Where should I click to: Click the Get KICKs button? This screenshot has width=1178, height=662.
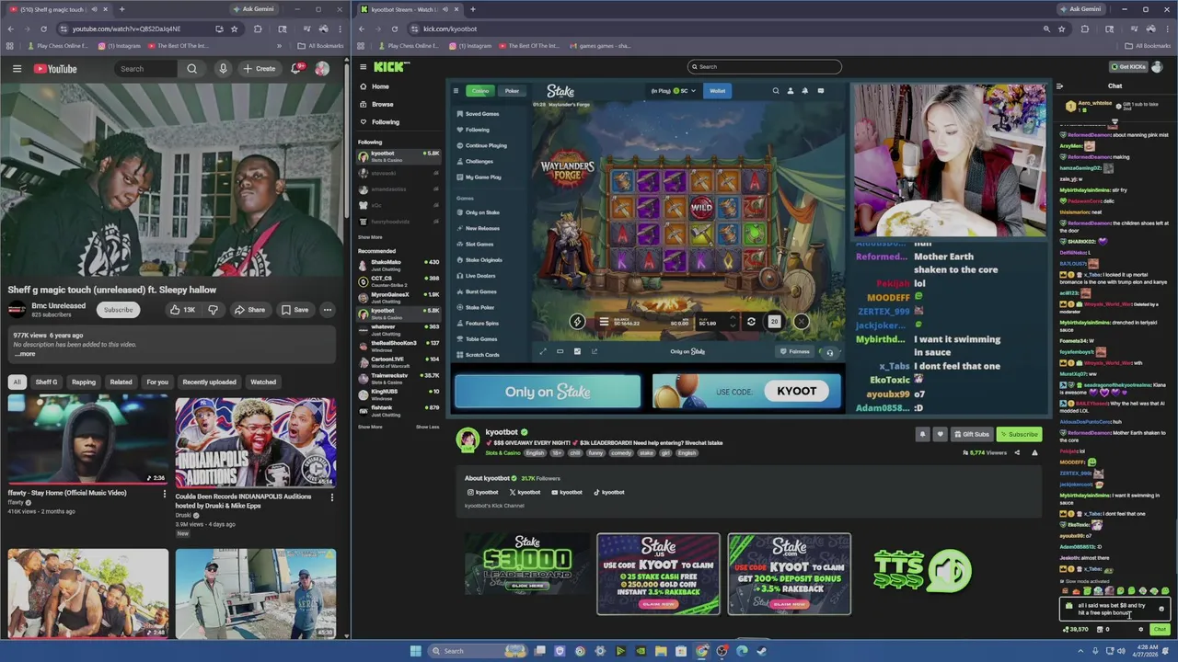(1129, 66)
